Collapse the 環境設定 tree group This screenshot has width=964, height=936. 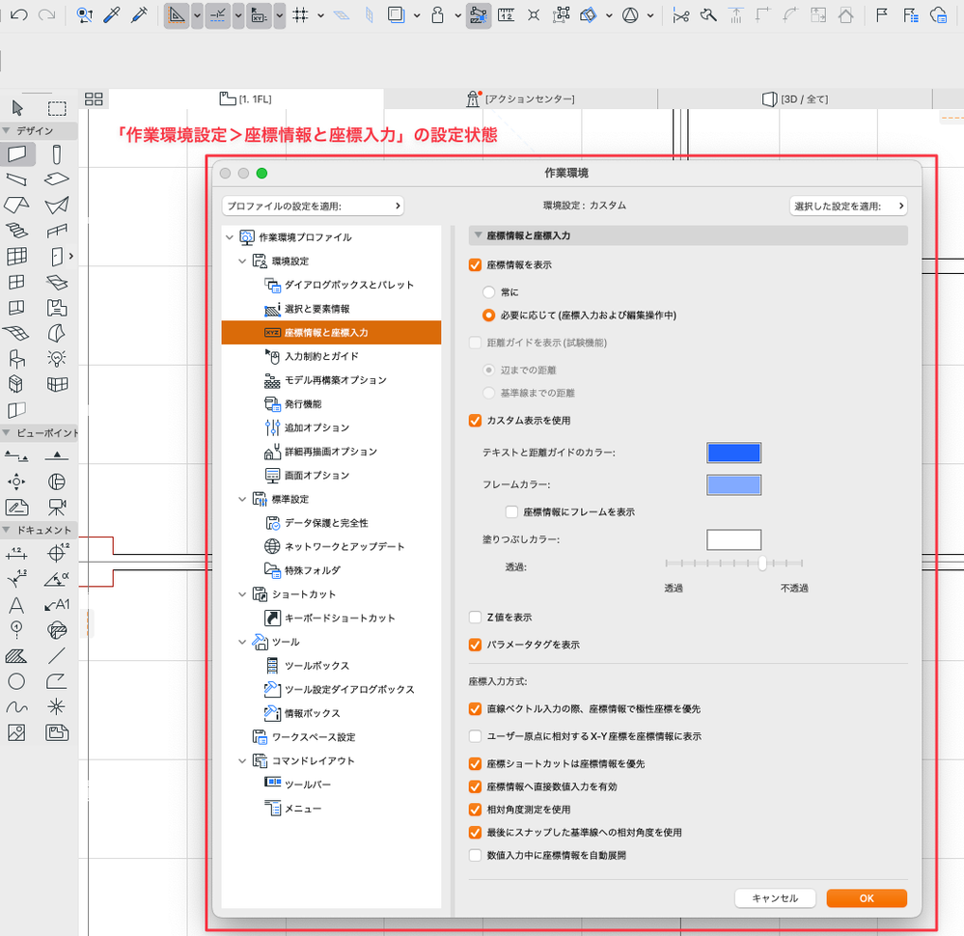tap(242, 262)
